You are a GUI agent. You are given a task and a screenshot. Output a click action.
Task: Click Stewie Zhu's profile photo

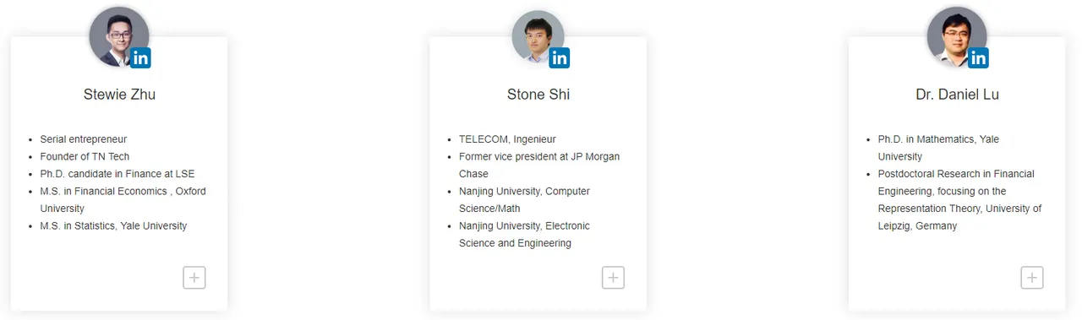[x=119, y=36]
